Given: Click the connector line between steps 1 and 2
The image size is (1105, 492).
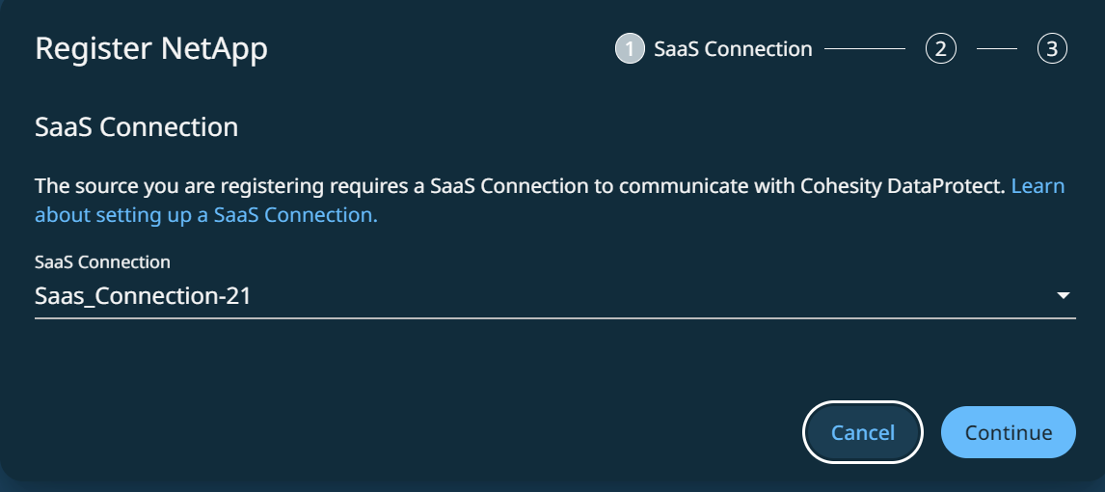Looking at the screenshot, I should [865, 48].
